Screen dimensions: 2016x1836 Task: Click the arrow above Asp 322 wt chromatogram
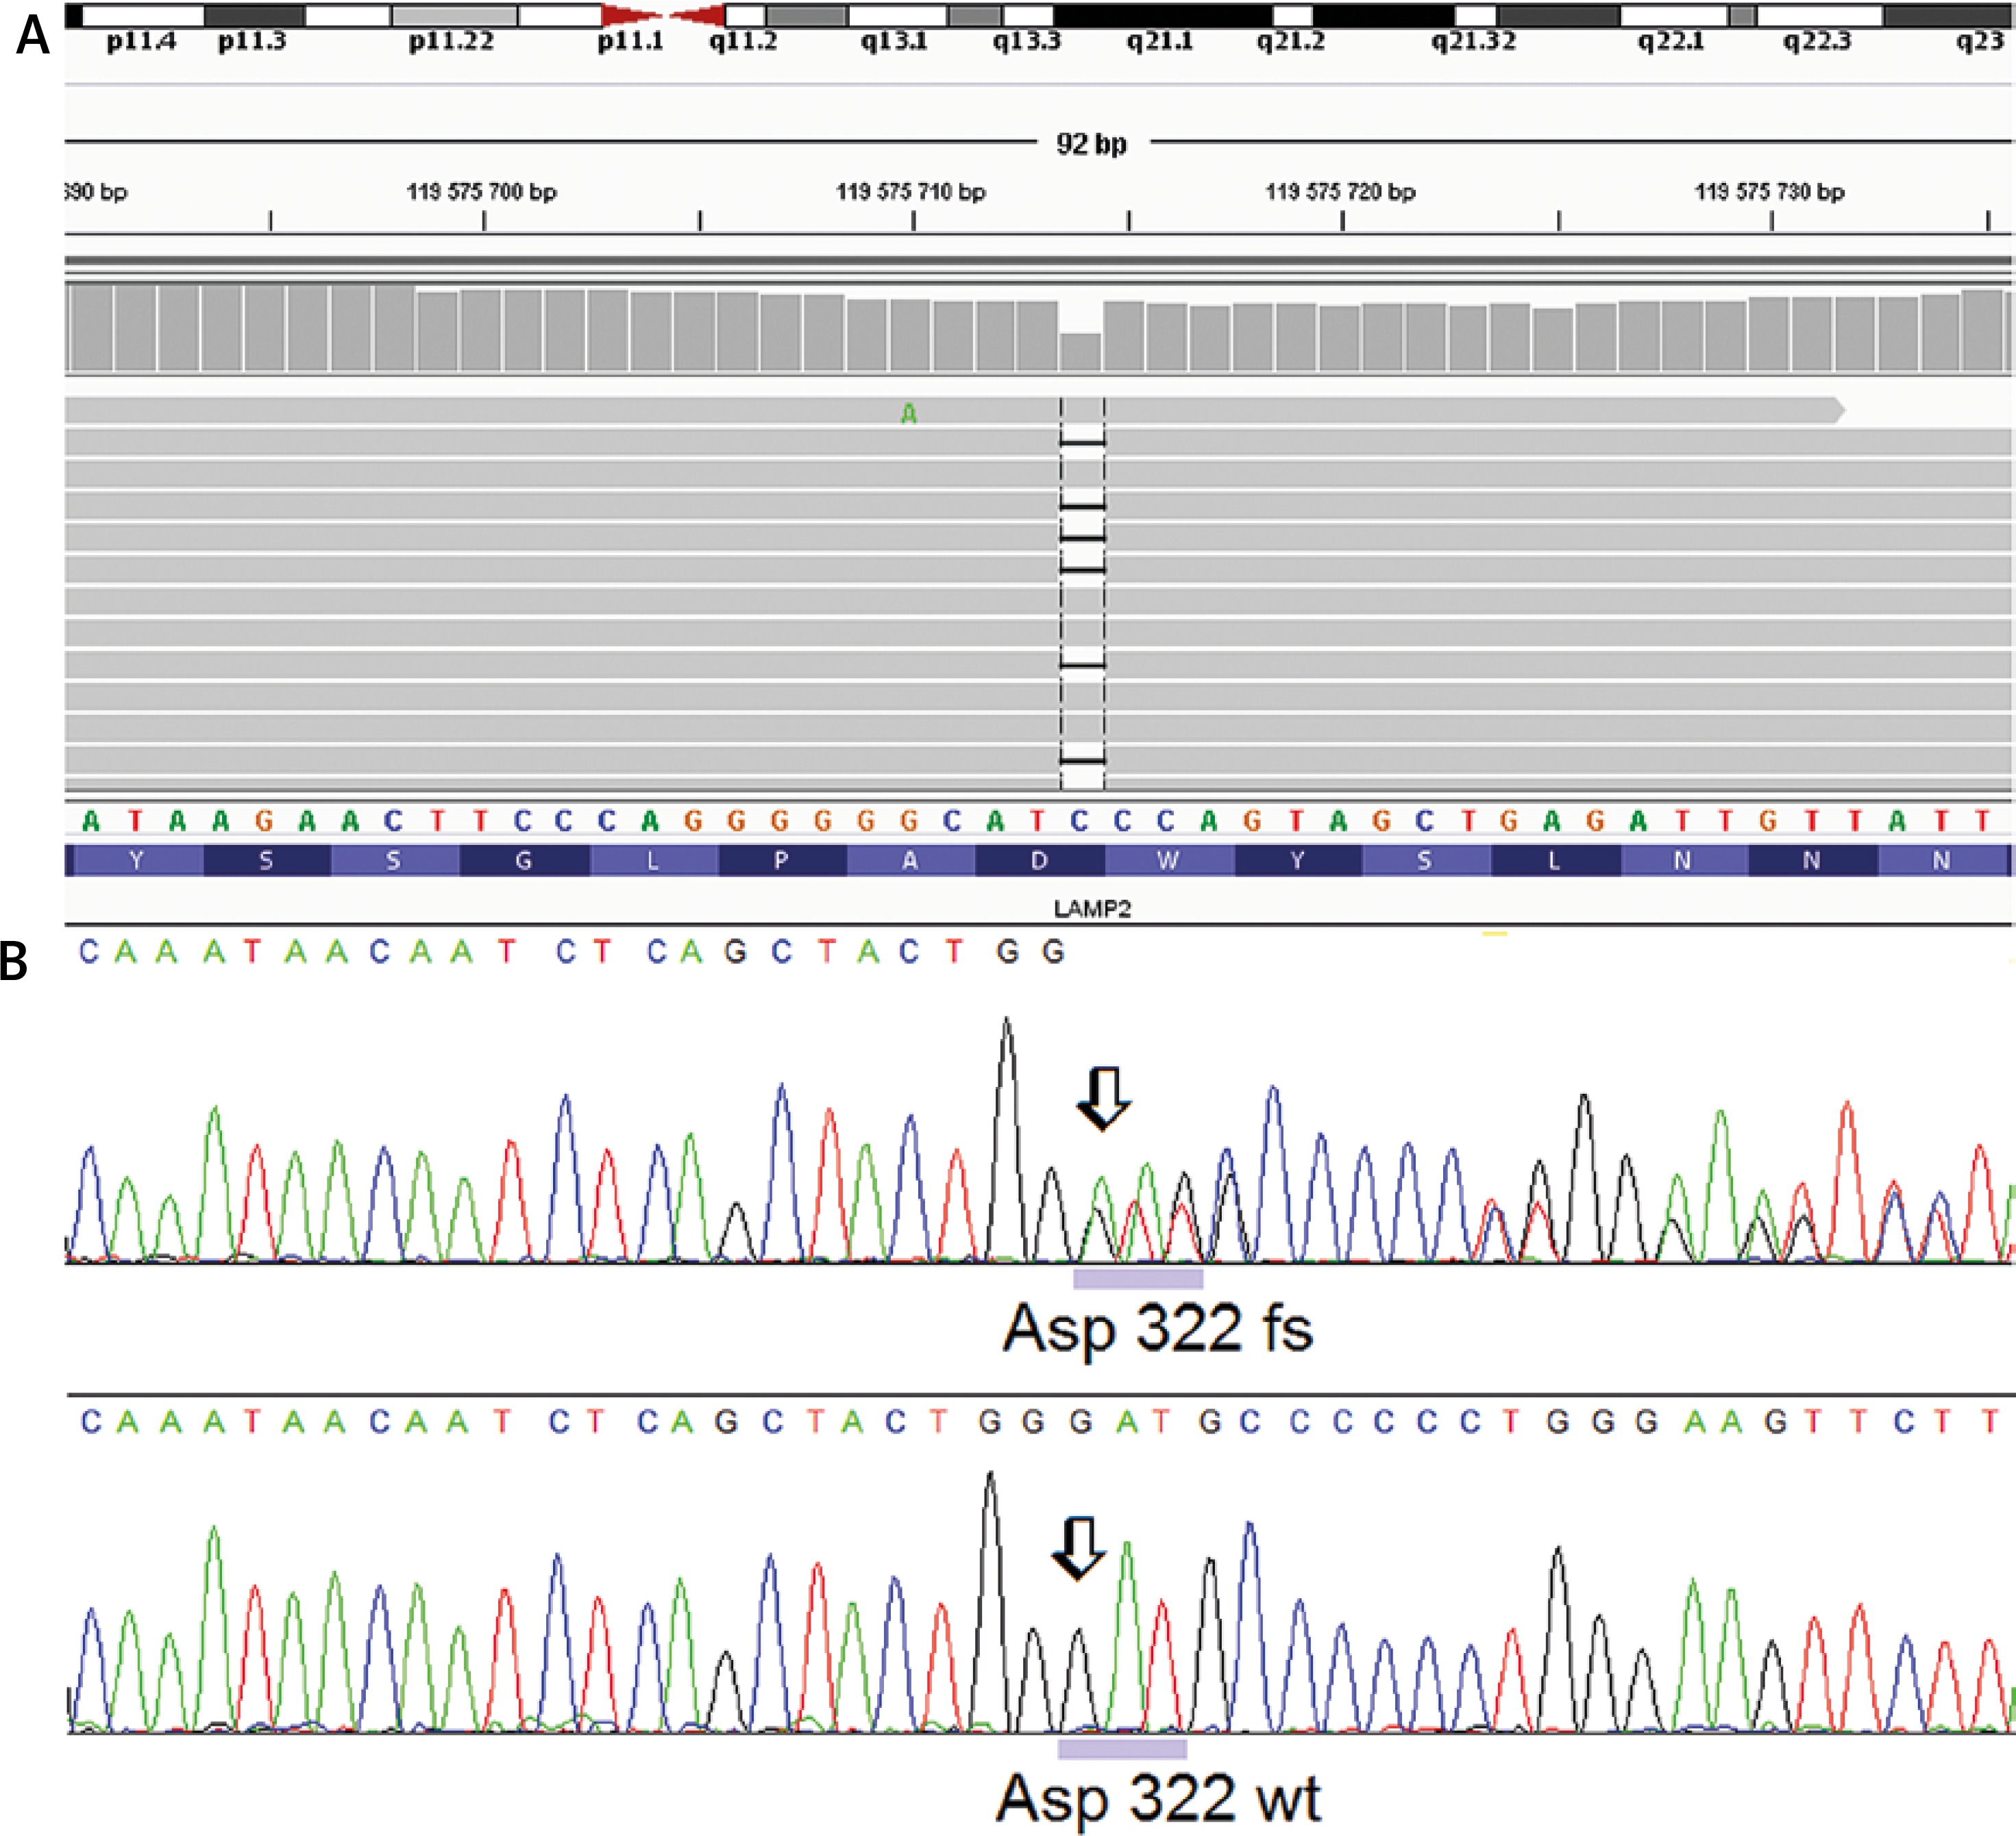(x=1078, y=1549)
